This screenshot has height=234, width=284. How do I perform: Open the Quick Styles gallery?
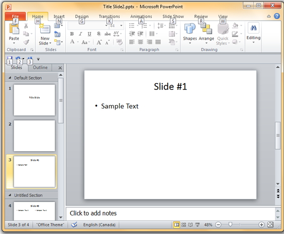(x=223, y=34)
